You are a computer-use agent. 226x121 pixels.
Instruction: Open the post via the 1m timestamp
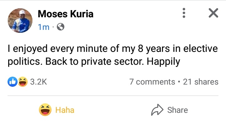point(44,27)
